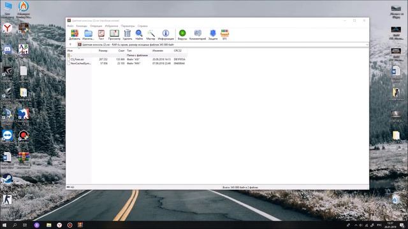Screen dimensions: 408x229
Task: Click the Извлечь (Extract) folder icon
Action: 88,34
